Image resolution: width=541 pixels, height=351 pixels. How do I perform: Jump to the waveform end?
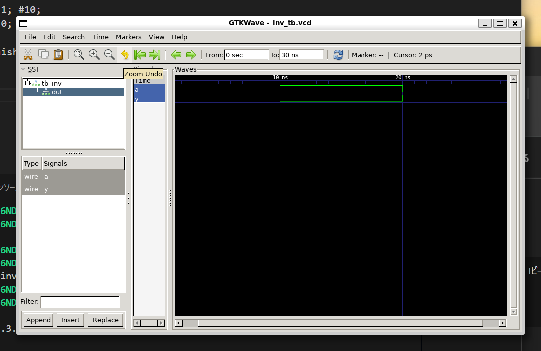pyautogui.click(x=155, y=55)
